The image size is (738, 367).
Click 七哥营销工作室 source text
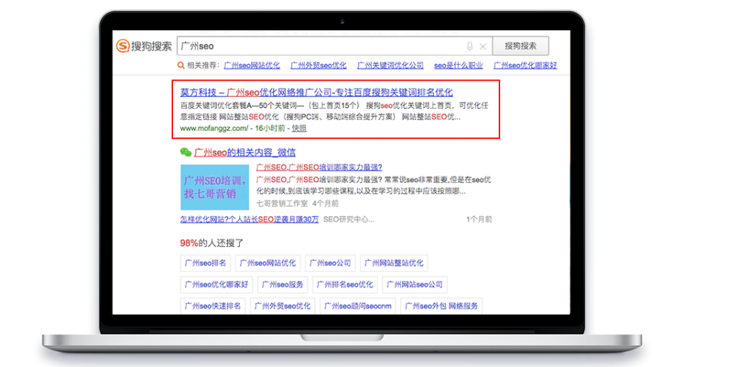click(x=282, y=204)
